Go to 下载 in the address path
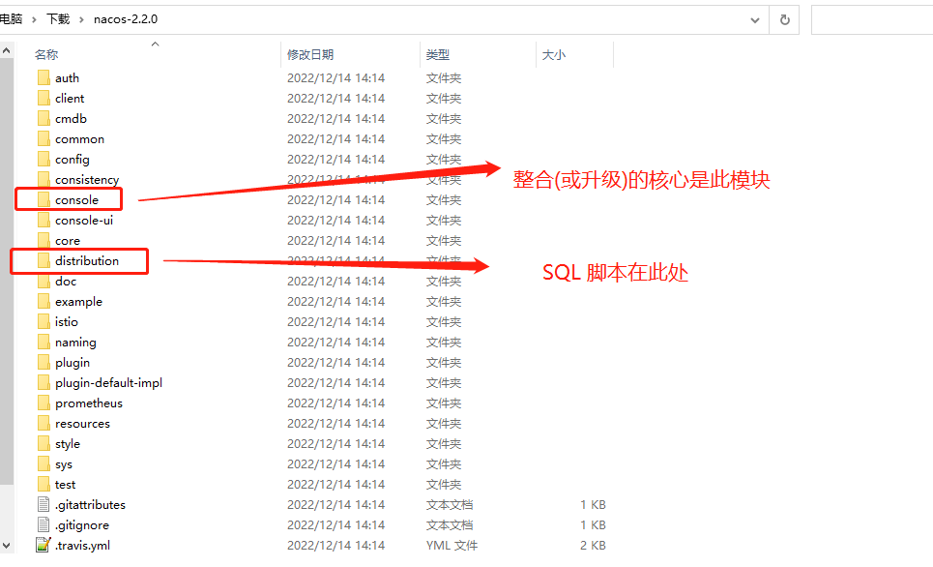Viewport: 933px width, 567px height. (58, 19)
